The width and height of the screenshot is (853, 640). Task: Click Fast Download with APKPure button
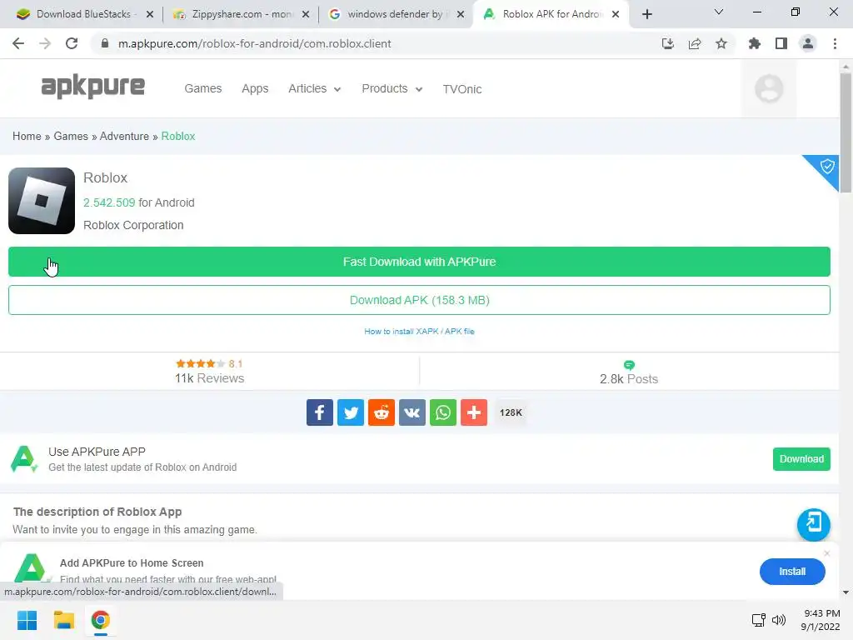(420, 262)
